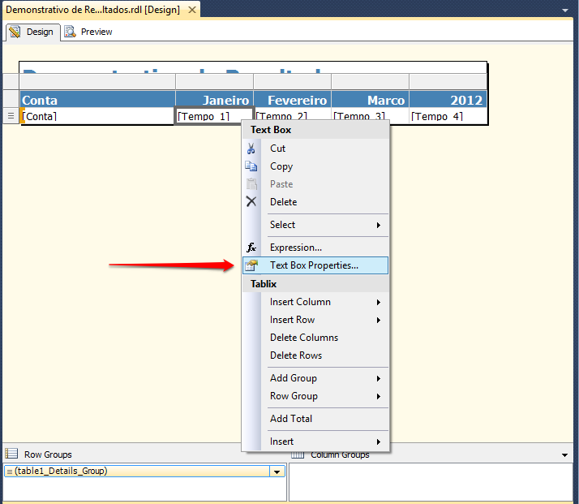Select the 2012 header cell
Screen dimensions: 579x504
pyautogui.click(x=448, y=99)
